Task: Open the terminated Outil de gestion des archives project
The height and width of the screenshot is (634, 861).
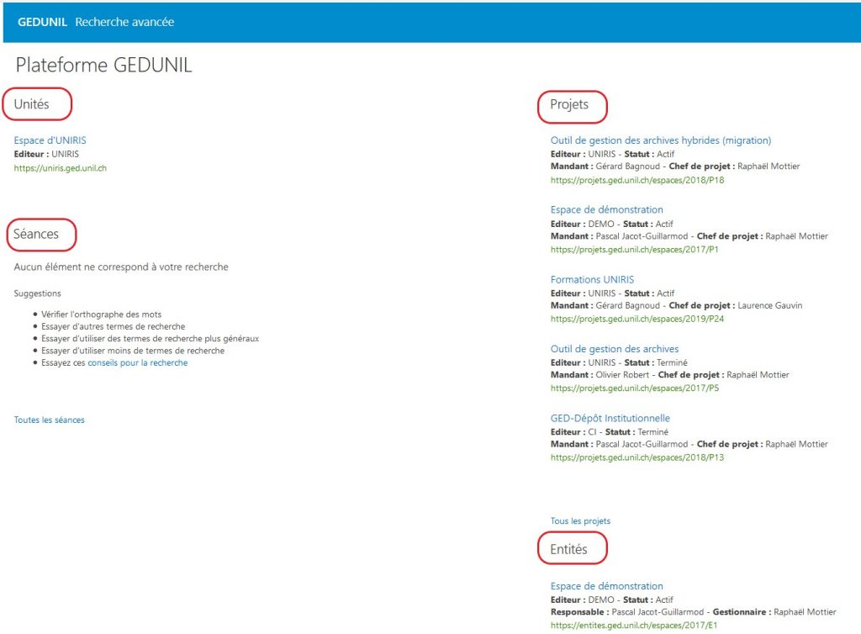Action: [x=614, y=349]
